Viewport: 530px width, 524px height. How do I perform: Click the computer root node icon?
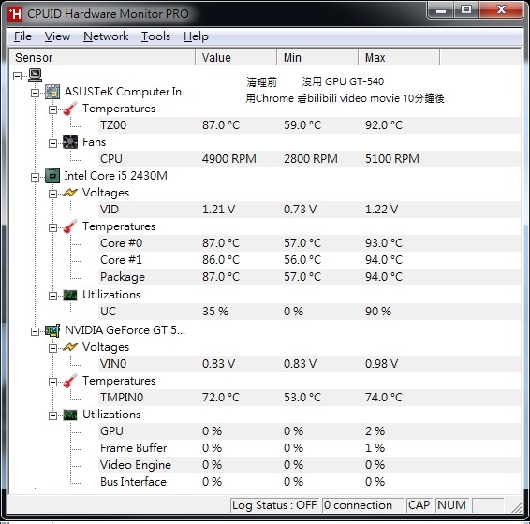pos(36,75)
